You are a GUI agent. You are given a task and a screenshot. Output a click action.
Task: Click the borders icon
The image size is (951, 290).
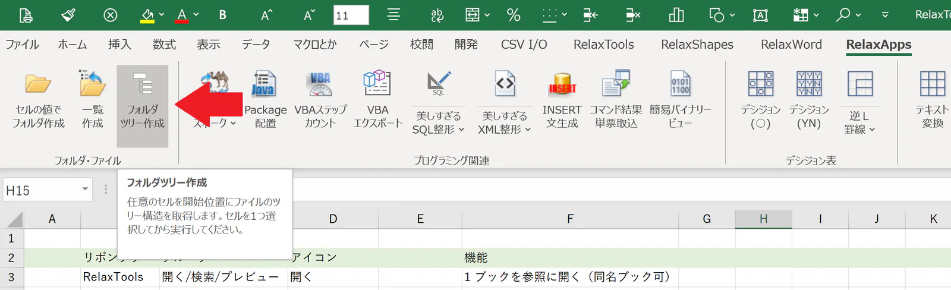(550, 15)
